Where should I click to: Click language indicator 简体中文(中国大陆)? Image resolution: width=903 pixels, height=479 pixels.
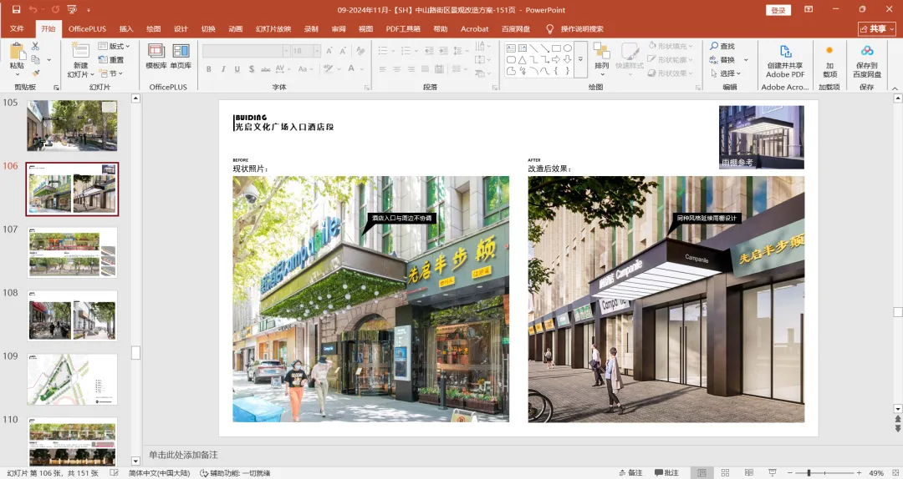click(x=159, y=473)
